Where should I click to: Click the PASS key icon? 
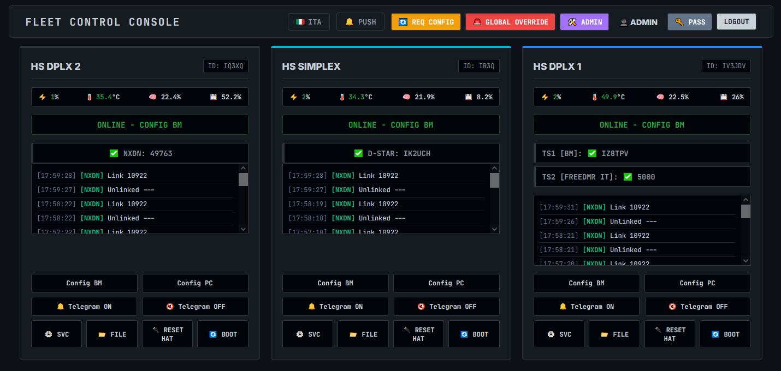click(679, 22)
